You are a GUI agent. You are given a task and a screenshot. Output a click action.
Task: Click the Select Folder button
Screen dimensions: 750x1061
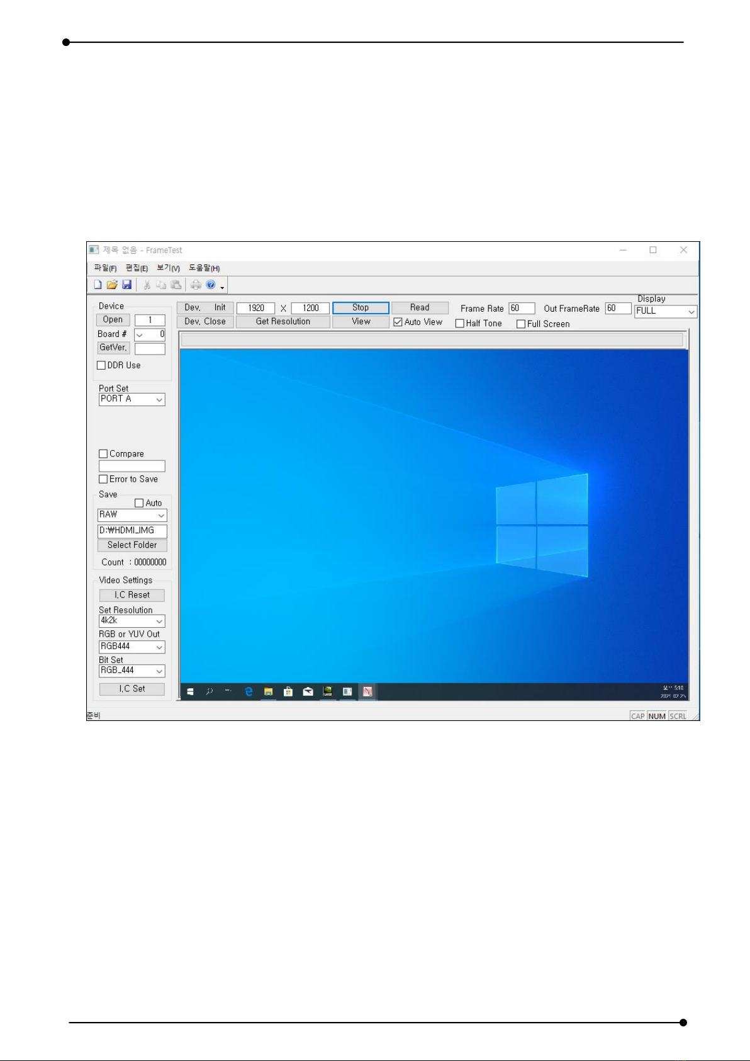[x=132, y=545]
